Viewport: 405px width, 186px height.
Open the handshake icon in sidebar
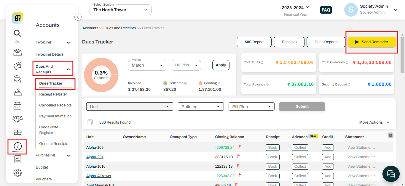point(17,119)
